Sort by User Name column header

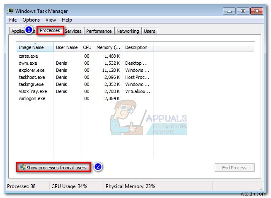coord(67,47)
